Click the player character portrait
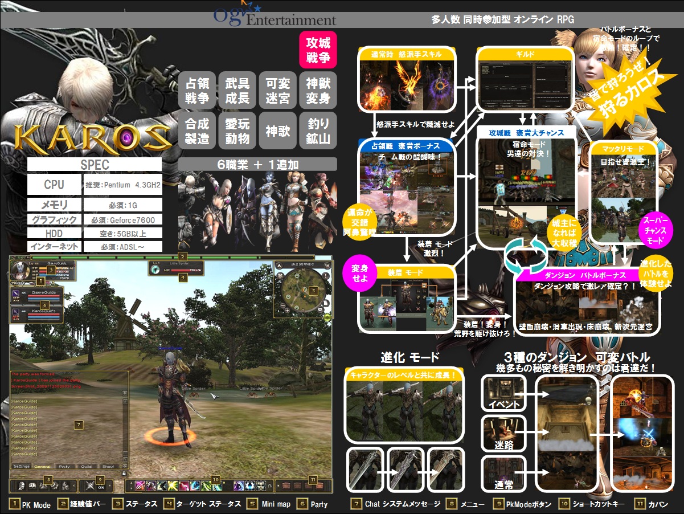 (x=20, y=271)
